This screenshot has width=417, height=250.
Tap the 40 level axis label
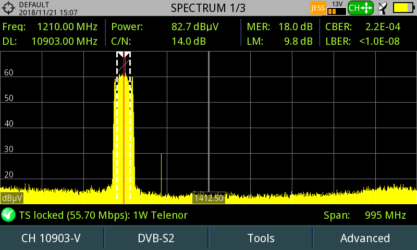(x=9, y=123)
